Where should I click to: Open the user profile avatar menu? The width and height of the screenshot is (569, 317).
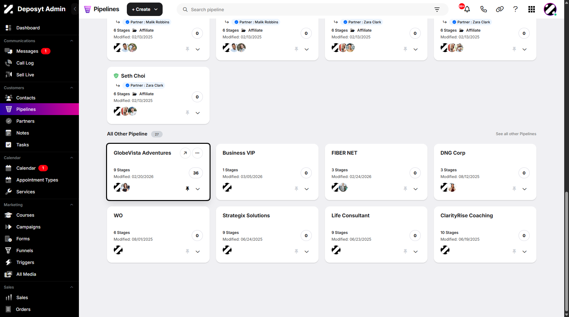550,9
